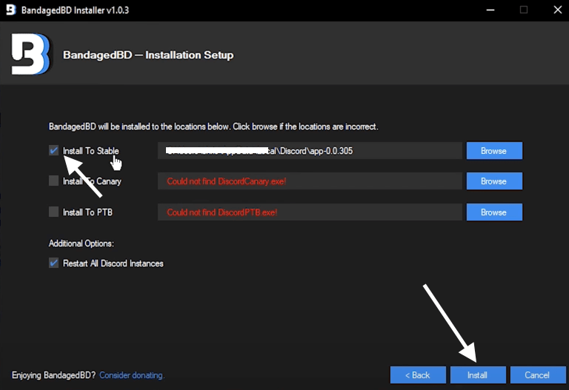Click the installation locations instruction text
569x390 pixels.
pyautogui.click(x=213, y=127)
